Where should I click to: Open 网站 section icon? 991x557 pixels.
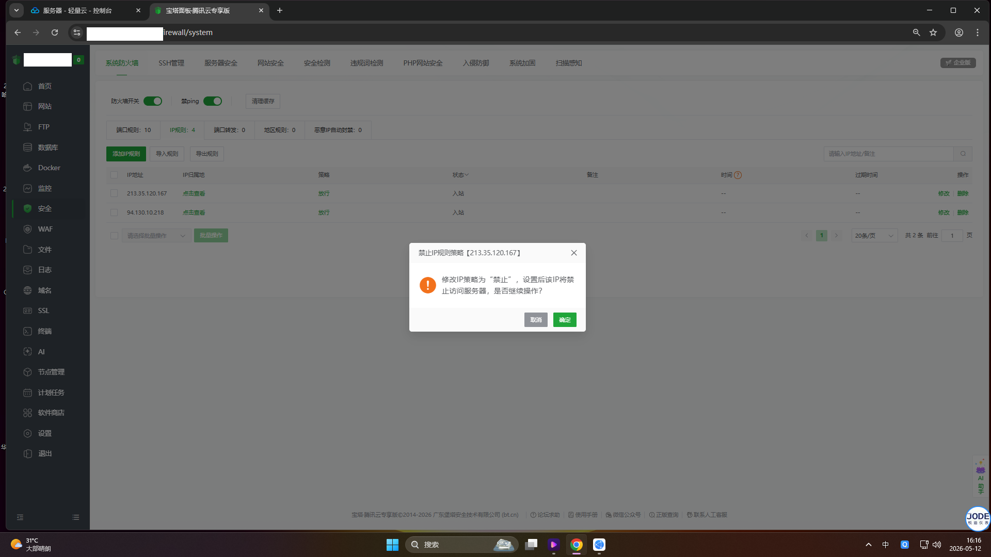pyautogui.click(x=28, y=106)
